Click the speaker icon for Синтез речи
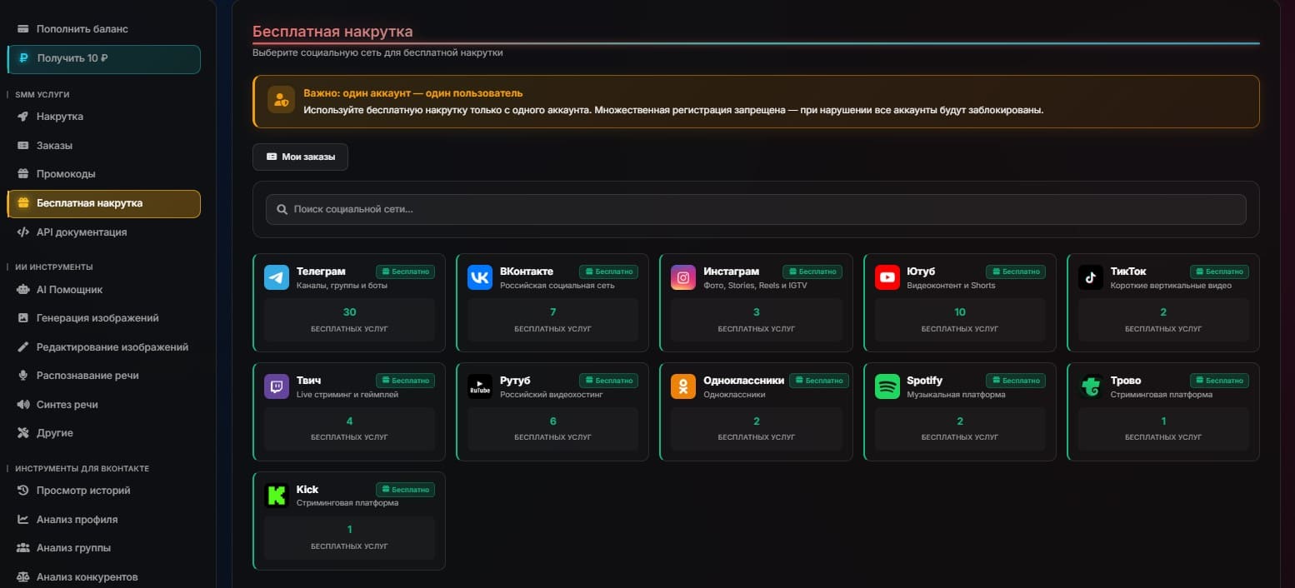1295x588 pixels. coord(23,405)
